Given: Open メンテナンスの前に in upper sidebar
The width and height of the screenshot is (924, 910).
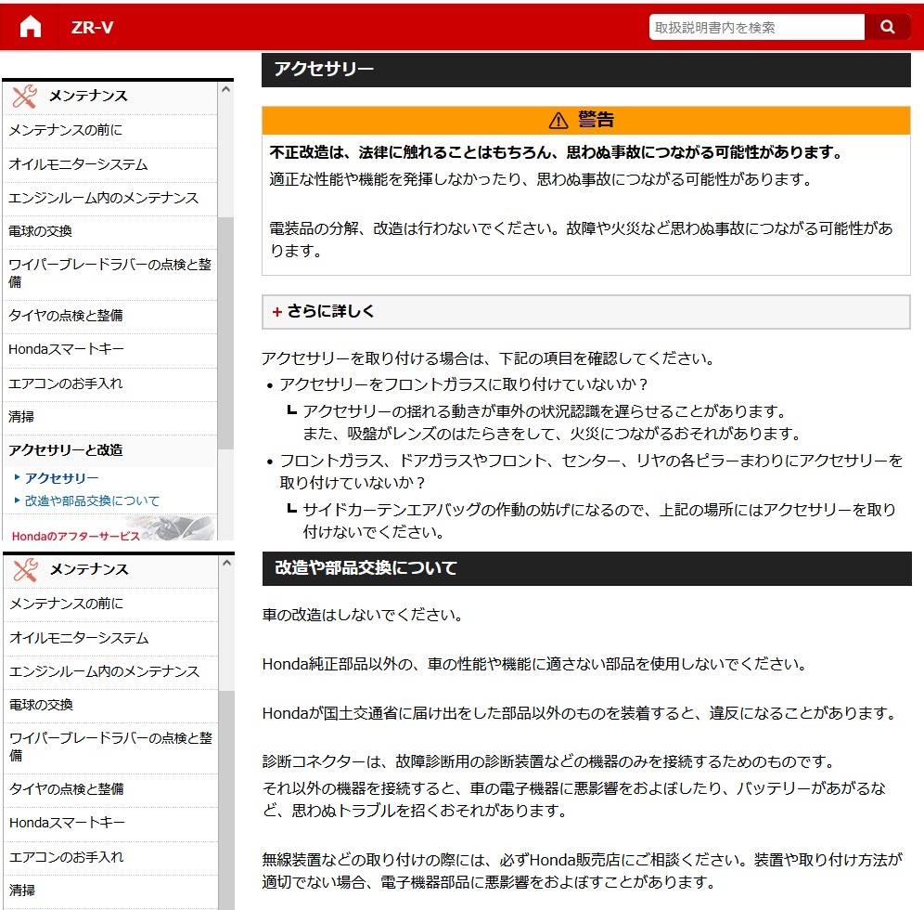Looking at the screenshot, I should point(109,130).
